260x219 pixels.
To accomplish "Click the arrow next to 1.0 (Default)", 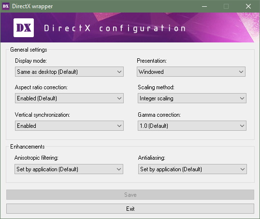I will click(x=242, y=126).
